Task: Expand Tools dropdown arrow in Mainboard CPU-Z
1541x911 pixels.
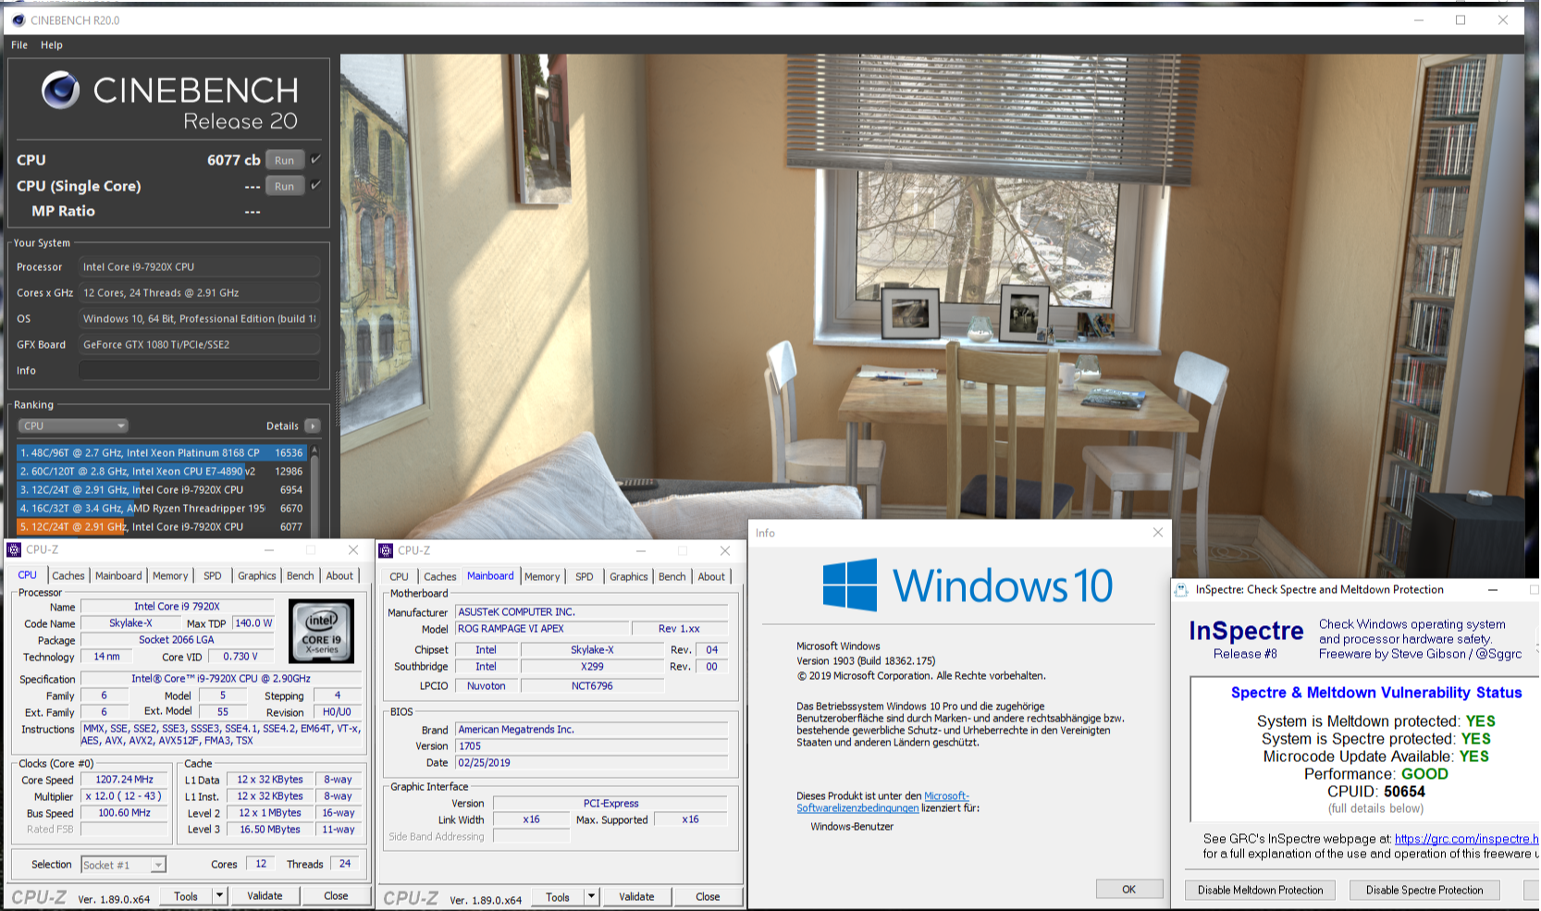Action: point(591,896)
